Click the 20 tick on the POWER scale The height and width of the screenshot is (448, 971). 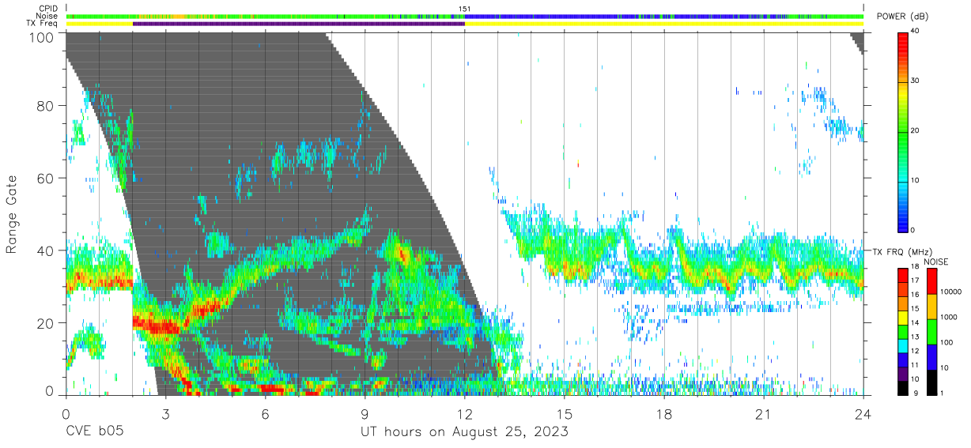point(916,130)
